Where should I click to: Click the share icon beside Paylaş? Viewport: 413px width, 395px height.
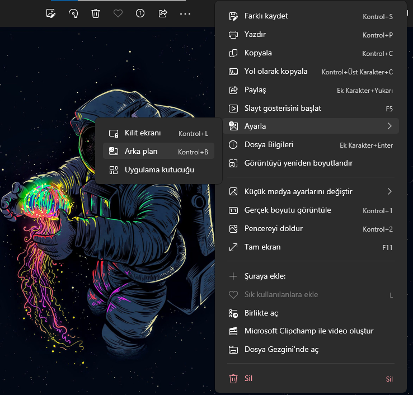233,90
